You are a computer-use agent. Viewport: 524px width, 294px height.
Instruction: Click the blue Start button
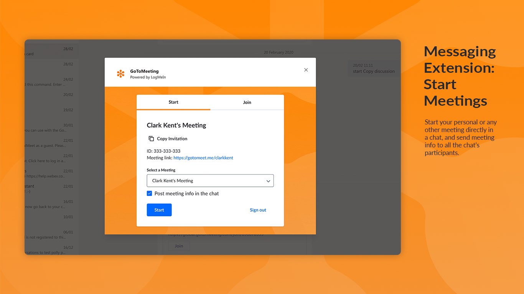pyautogui.click(x=159, y=210)
